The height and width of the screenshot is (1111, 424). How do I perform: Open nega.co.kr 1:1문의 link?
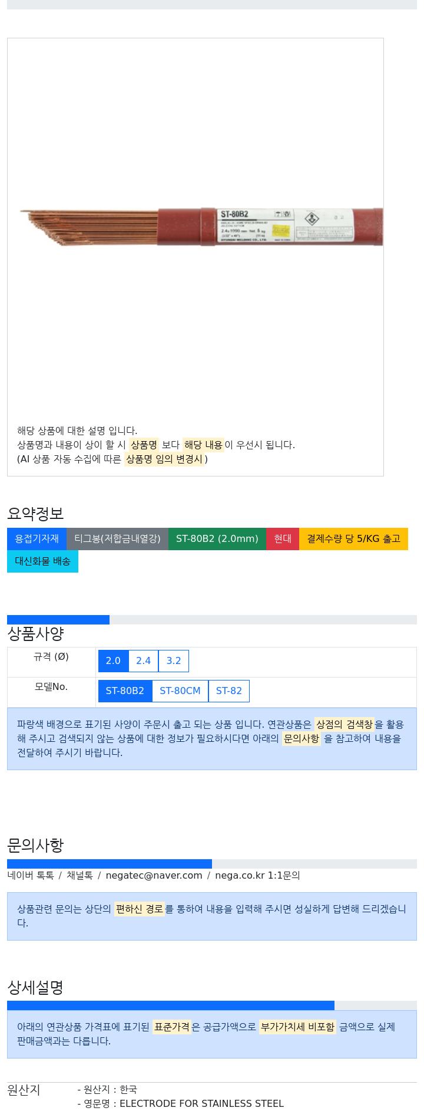pos(257,876)
